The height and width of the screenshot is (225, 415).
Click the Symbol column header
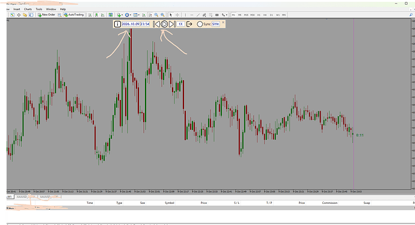pos(170,203)
